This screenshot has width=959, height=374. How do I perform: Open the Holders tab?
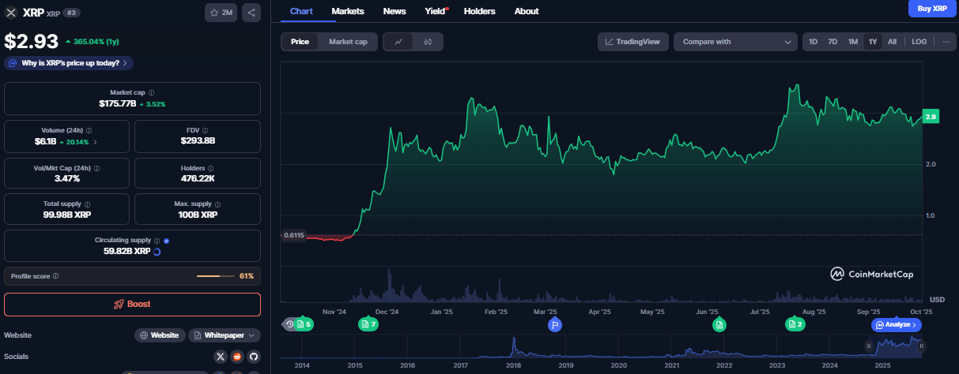click(x=479, y=11)
